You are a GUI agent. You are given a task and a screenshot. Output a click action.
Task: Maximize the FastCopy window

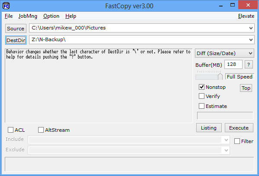click(233, 5)
